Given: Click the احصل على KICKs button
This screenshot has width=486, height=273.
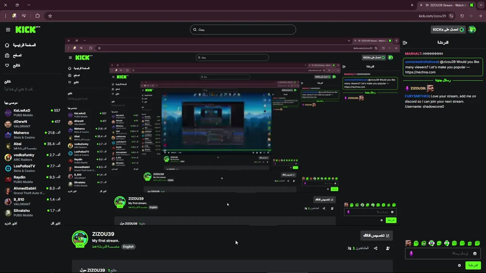Looking at the screenshot, I should click(x=448, y=30).
